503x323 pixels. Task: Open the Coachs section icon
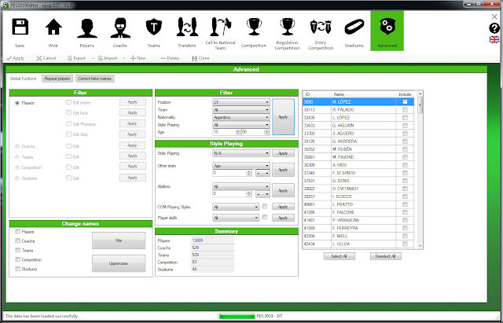tap(120, 28)
